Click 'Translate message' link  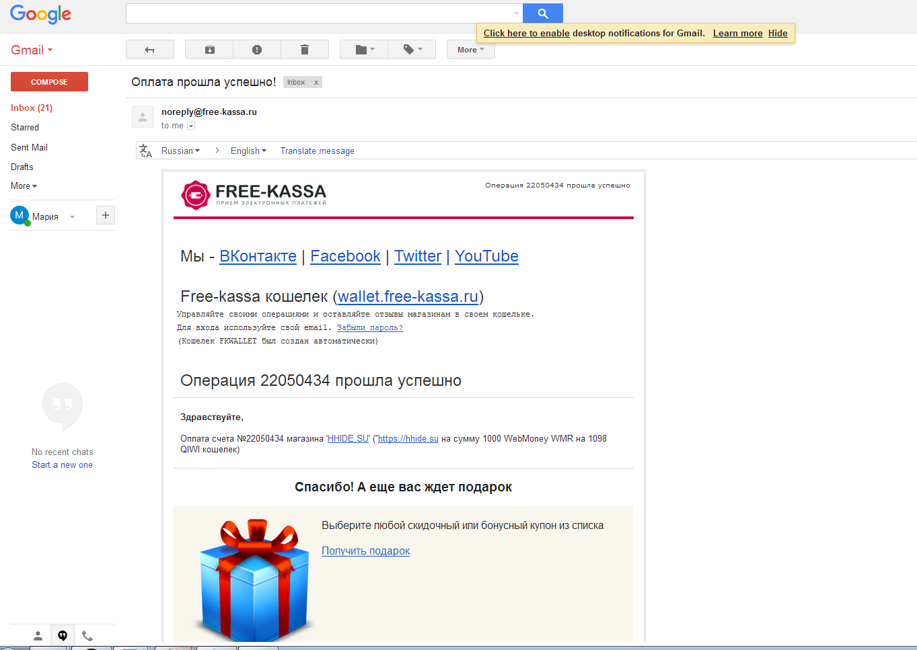tap(318, 151)
